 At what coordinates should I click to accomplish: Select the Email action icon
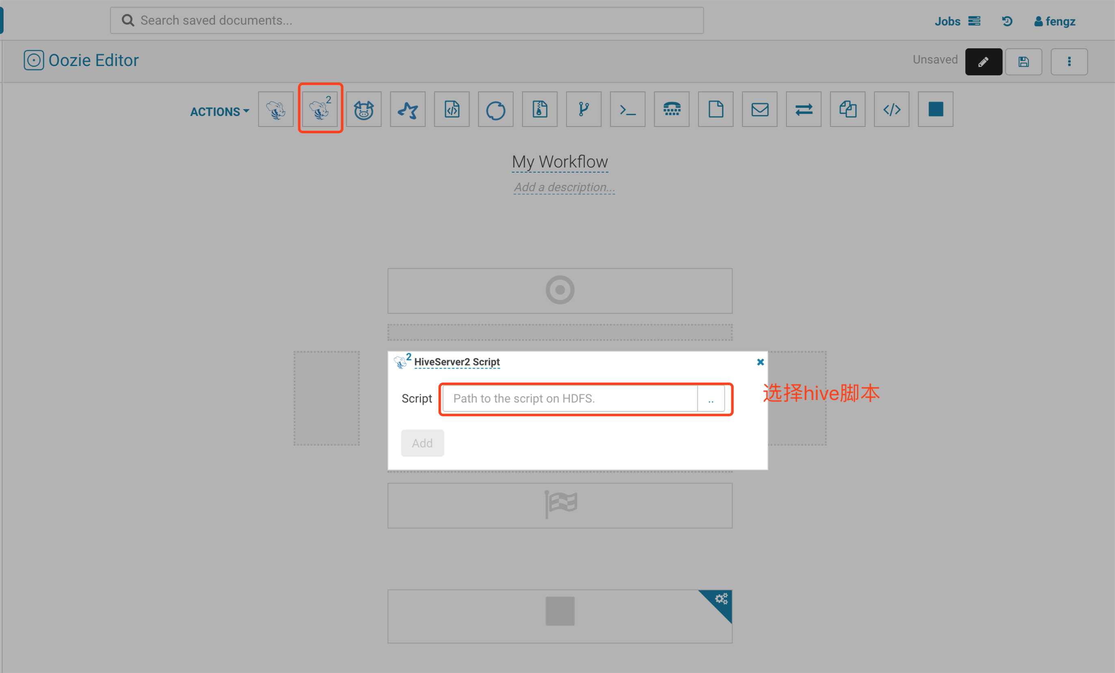[x=759, y=109]
